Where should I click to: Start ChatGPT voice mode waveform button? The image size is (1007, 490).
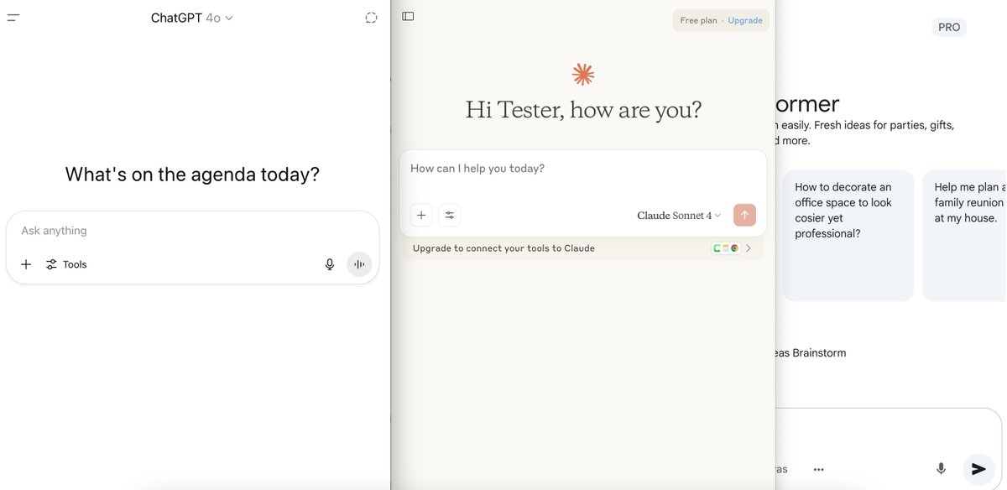tap(359, 264)
